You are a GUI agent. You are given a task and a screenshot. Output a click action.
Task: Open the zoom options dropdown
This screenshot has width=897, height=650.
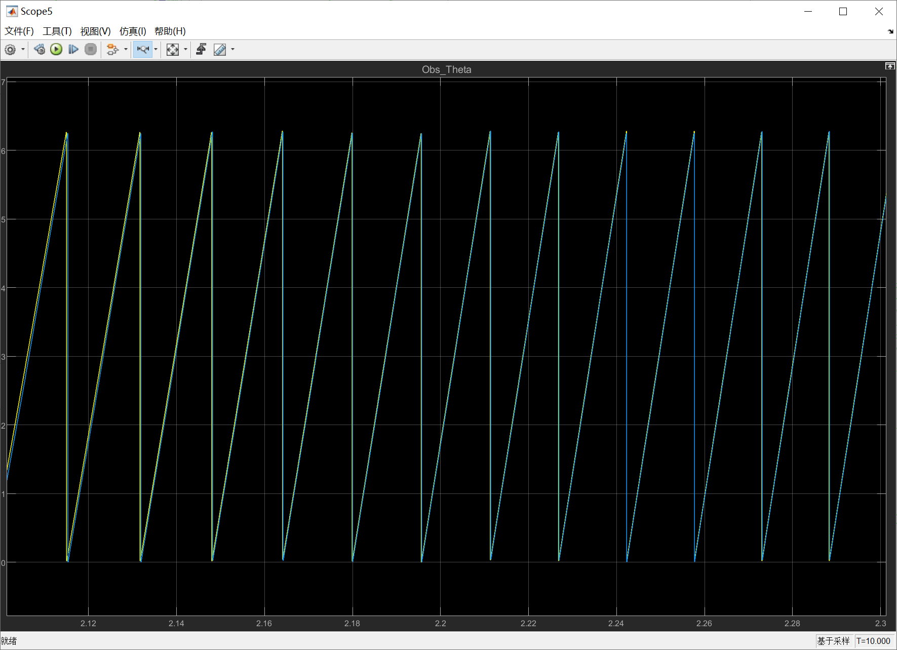coord(155,49)
